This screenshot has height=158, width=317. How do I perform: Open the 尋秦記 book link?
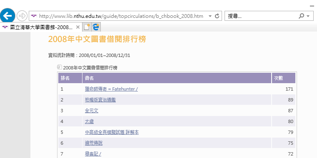pos(93,154)
